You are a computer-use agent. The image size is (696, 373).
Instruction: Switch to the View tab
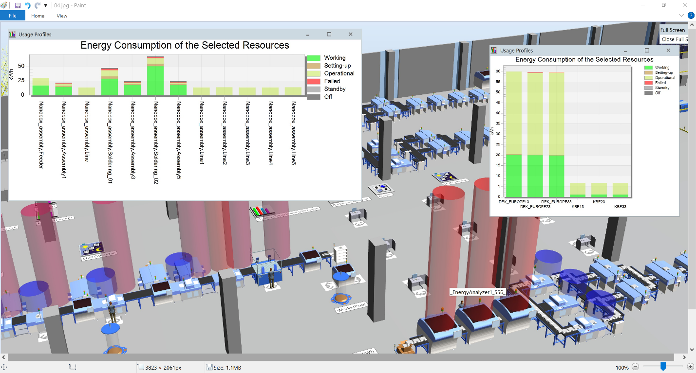tap(61, 16)
